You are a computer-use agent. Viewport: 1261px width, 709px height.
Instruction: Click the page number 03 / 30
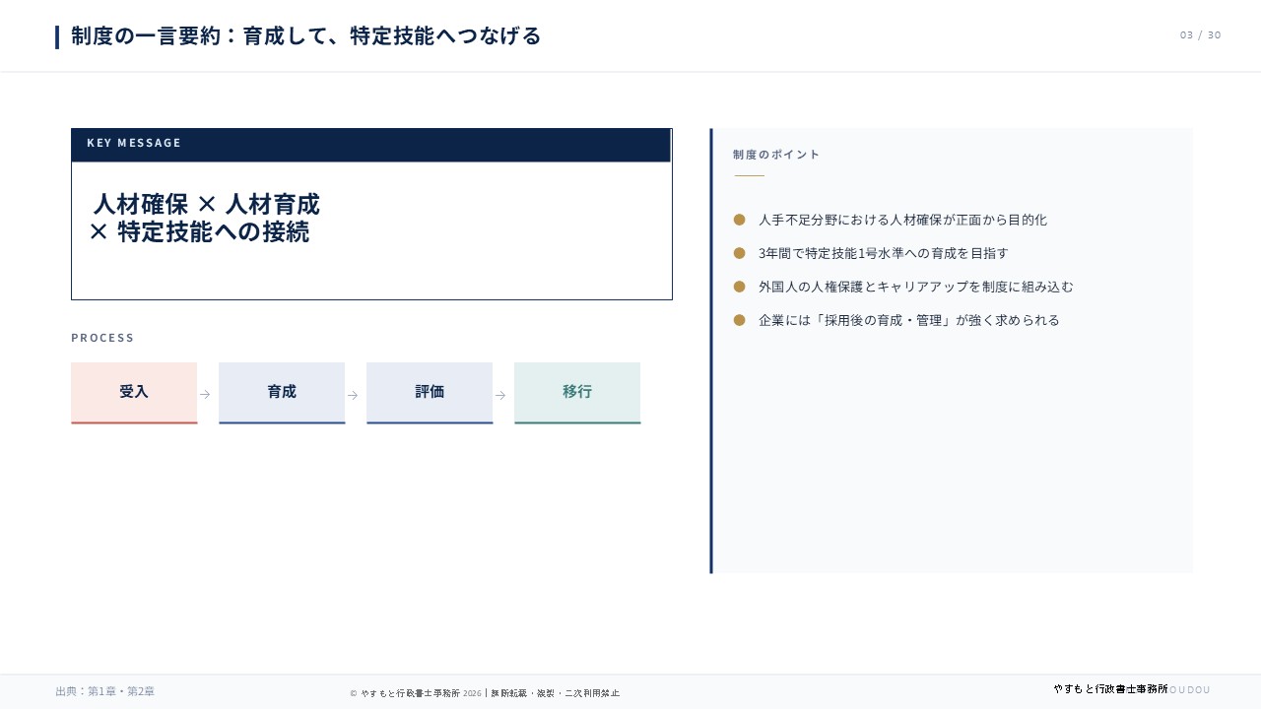(x=1200, y=35)
